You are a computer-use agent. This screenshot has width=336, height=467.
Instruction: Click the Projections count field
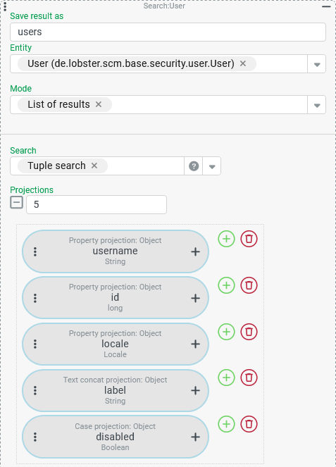point(97,204)
